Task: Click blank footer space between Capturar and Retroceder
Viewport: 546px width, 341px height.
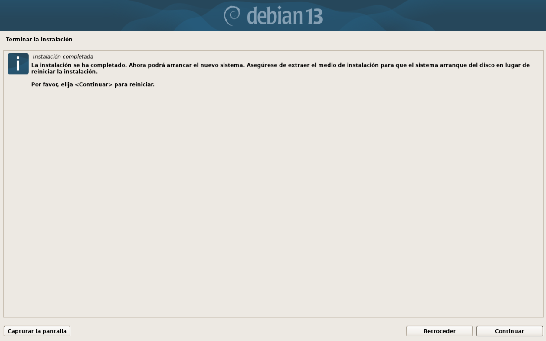Action: [x=238, y=331]
